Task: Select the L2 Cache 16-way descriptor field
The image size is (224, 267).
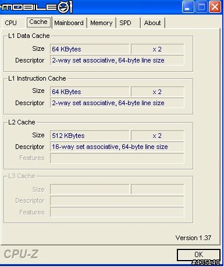Action: click(x=117, y=147)
